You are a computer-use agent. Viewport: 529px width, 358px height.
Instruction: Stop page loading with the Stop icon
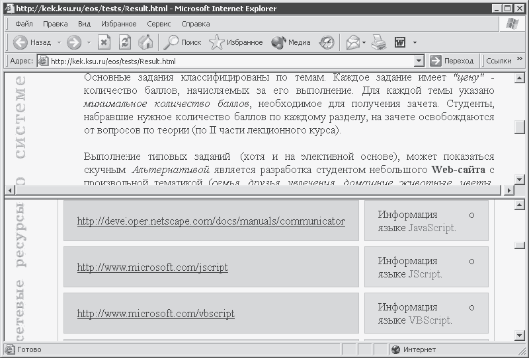pyautogui.click(x=104, y=42)
